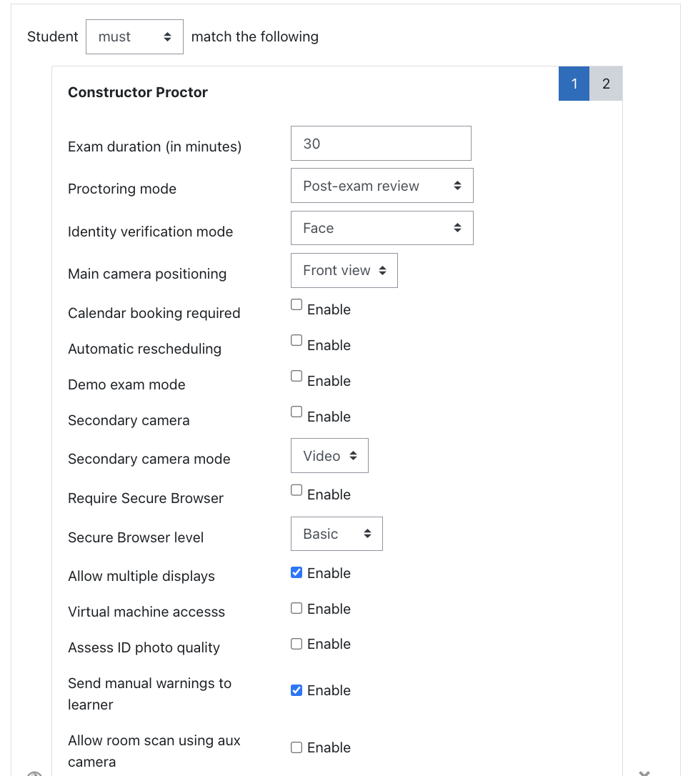Open the Secondary camera mode dropdown
The image size is (693, 776).
(329, 456)
